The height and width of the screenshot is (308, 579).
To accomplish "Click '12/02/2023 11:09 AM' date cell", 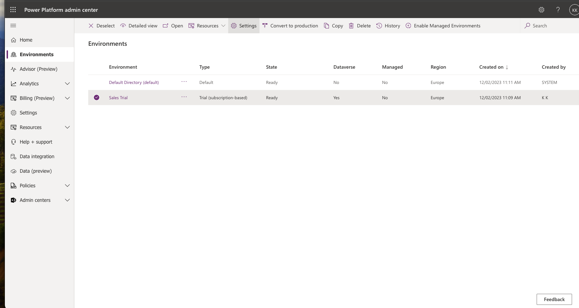I will tap(500, 98).
